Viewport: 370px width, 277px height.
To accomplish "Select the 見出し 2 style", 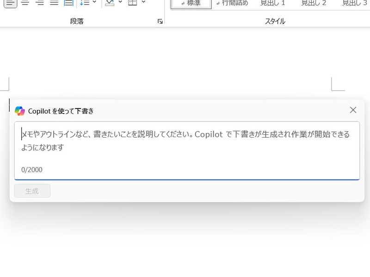I will point(314,3).
